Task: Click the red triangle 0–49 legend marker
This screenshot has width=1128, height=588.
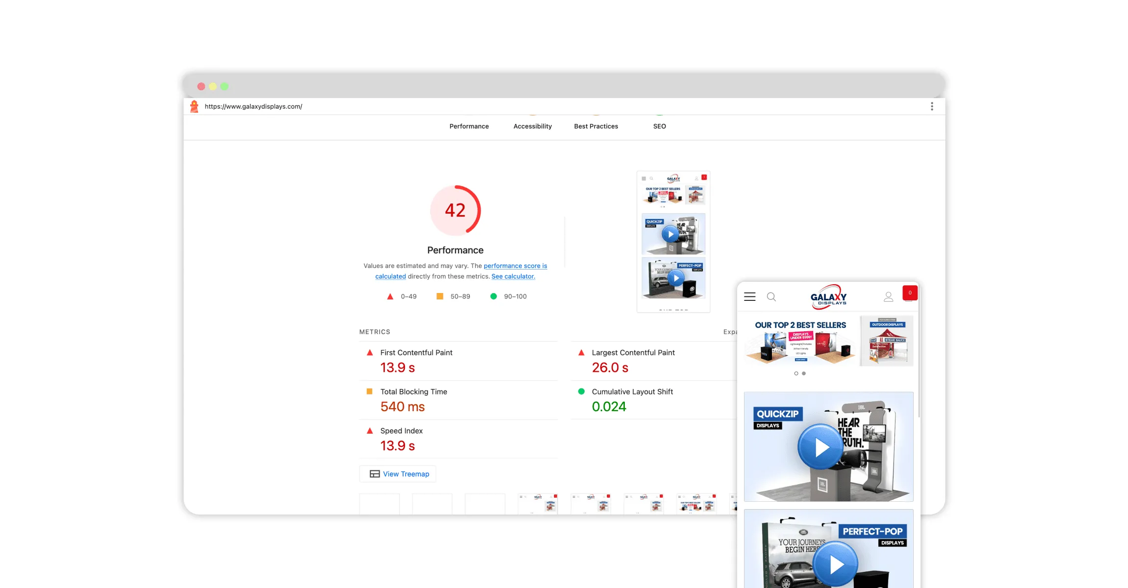Action: 390,296
